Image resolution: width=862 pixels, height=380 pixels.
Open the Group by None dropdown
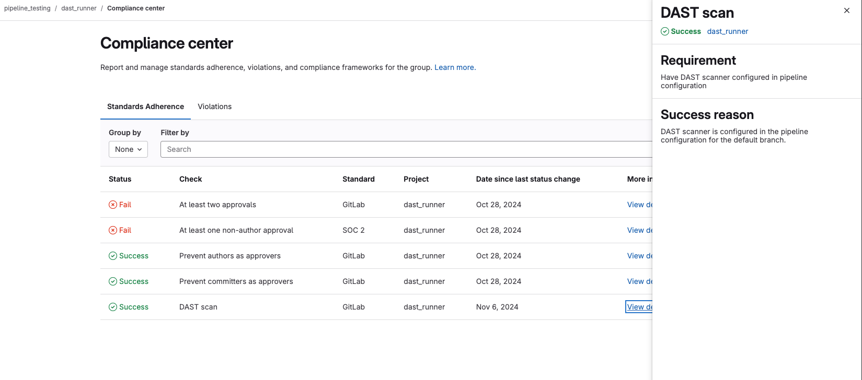click(128, 149)
